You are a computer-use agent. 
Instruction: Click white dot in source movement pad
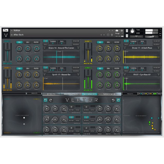(x=24, y=118)
